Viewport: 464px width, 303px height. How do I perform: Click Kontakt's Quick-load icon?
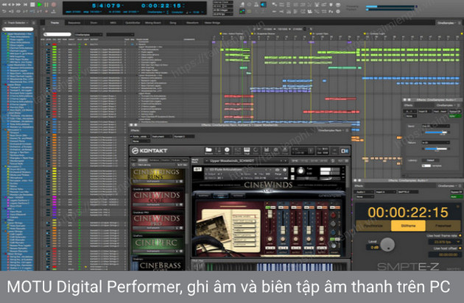[256, 151]
